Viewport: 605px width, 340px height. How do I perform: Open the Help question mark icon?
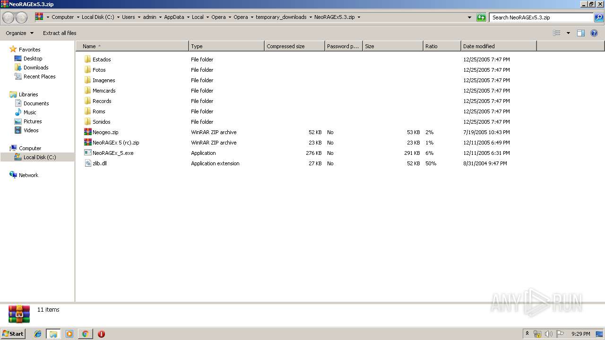(x=594, y=33)
